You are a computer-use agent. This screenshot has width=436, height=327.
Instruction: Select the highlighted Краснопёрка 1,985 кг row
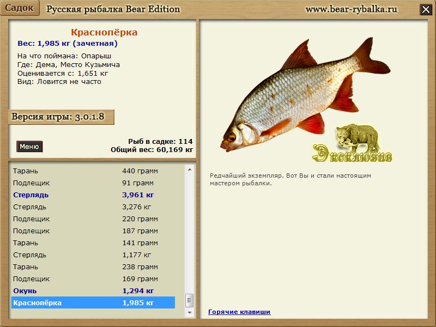tap(93, 302)
